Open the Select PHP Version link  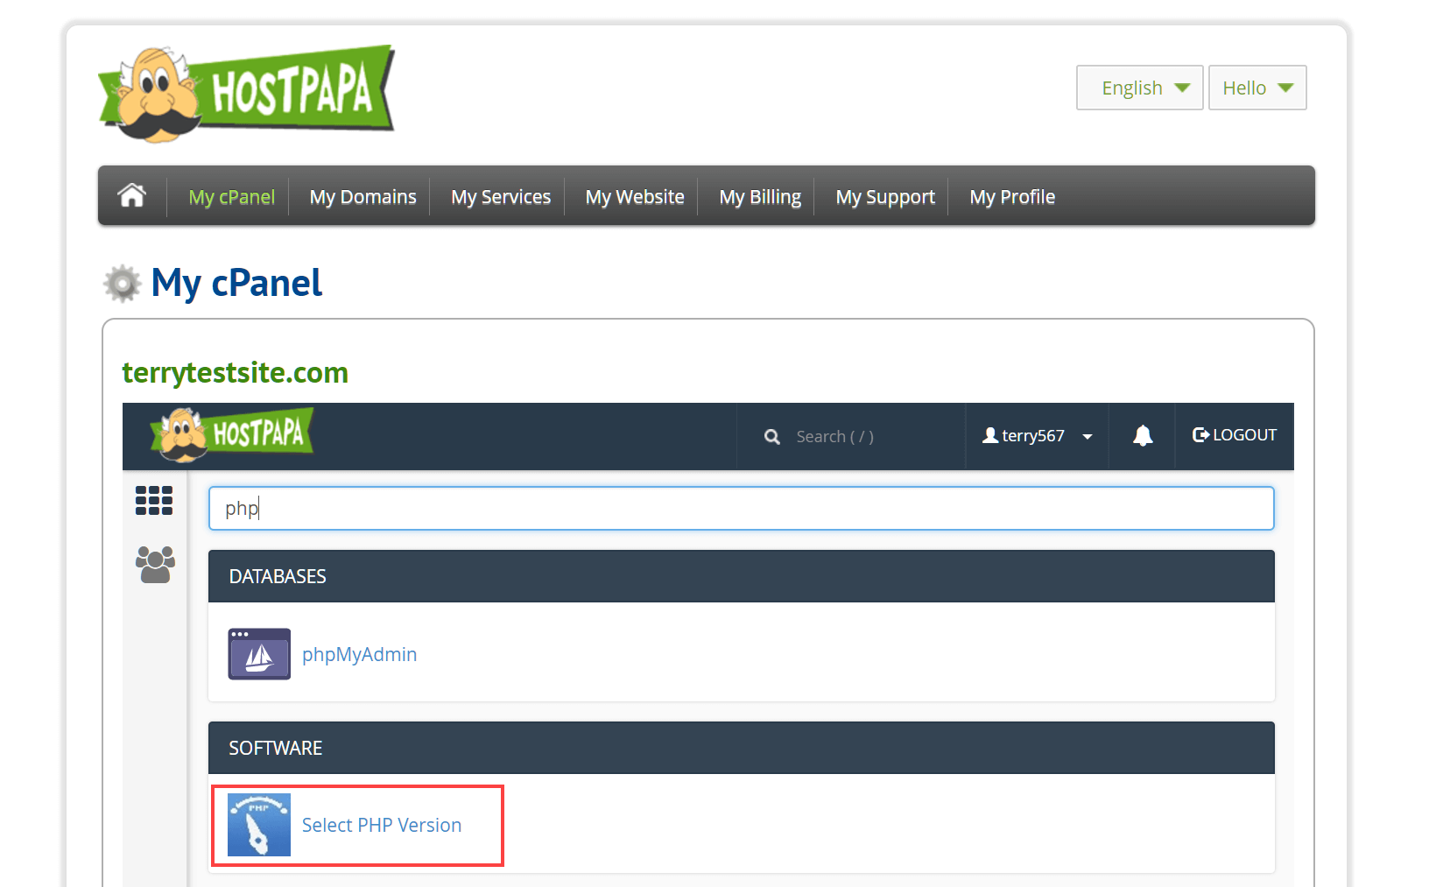[382, 825]
